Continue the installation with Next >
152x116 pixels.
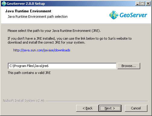pos(110,108)
